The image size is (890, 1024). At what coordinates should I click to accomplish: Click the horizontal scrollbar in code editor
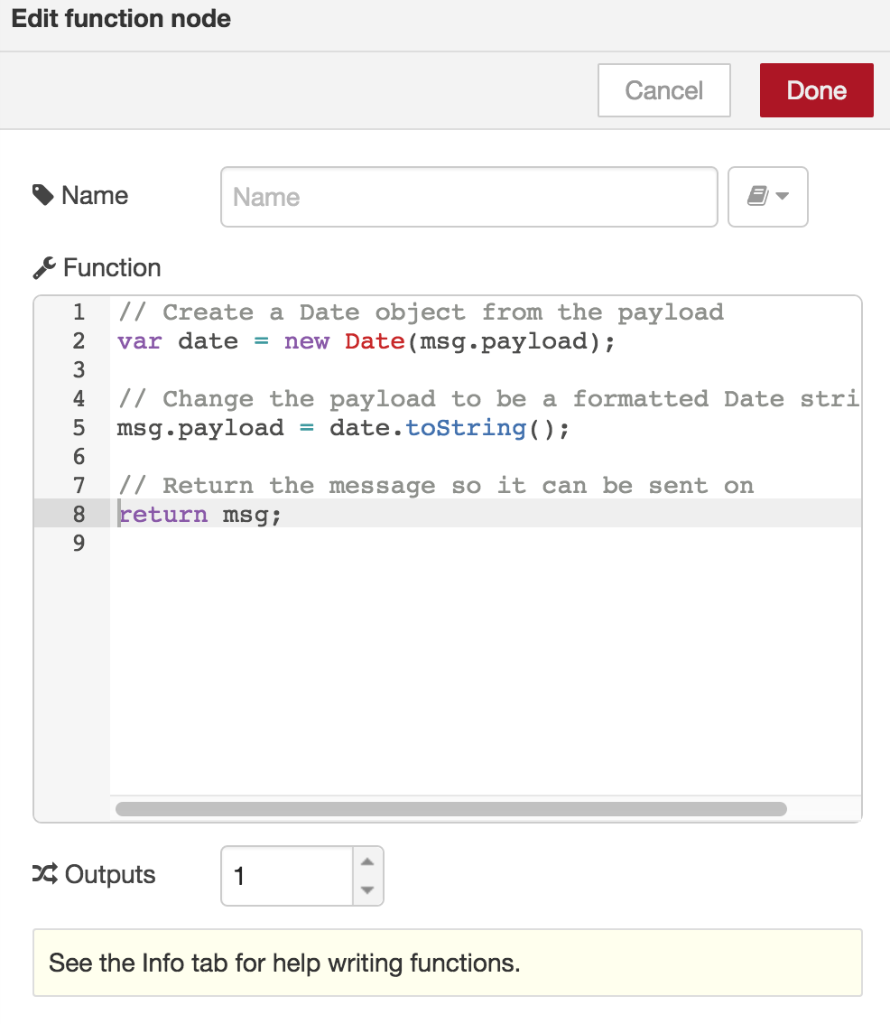[x=451, y=809]
